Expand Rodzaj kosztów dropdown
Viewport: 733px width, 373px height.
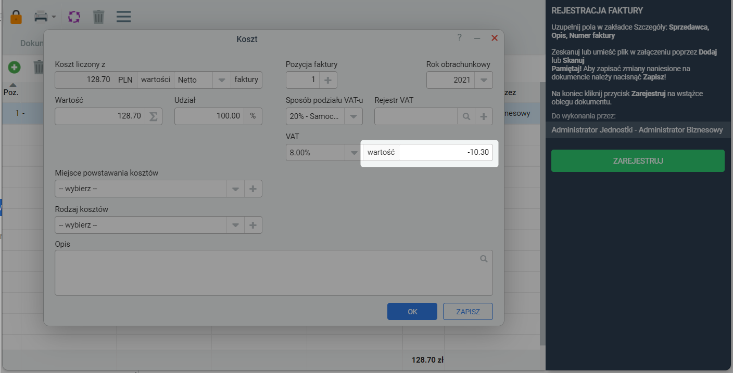(x=235, y=225)
